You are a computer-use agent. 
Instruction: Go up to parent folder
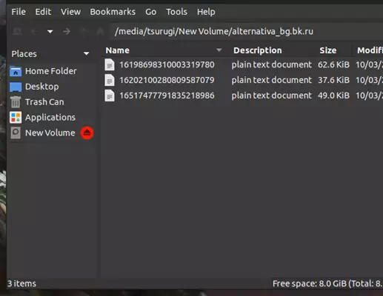[84, 32]
